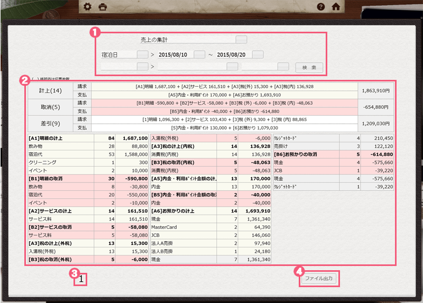Select the [B2]サービスの取消 row

[88, 227]
